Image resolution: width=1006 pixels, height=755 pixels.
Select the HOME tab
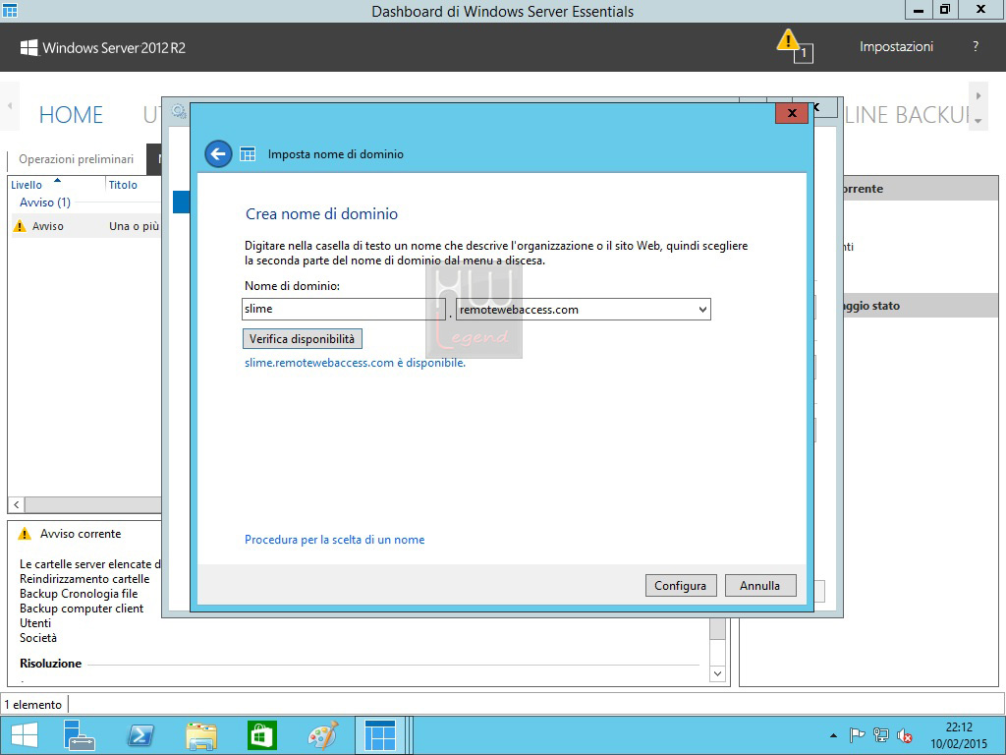coord(71,115)
